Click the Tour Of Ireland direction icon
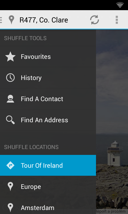The width and height of the screenshot is (128, 214). (10, 165)
